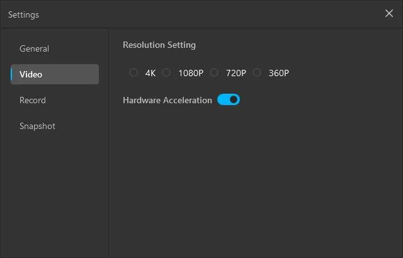Close the Settings dialog
403x258 pixels.
click(x=389, y=14)
